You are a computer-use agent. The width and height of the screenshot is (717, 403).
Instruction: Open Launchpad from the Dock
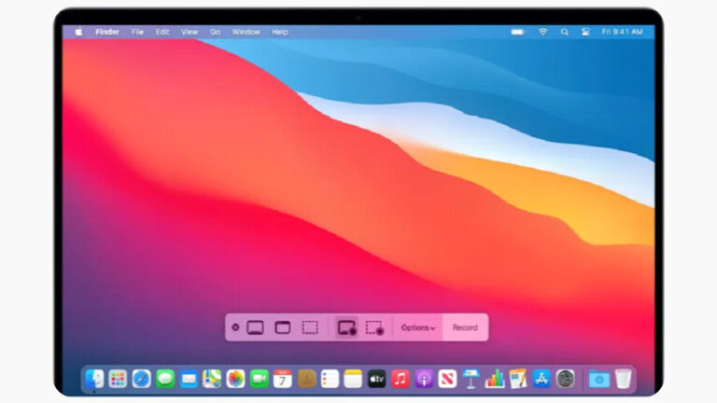tap(118, 379)
